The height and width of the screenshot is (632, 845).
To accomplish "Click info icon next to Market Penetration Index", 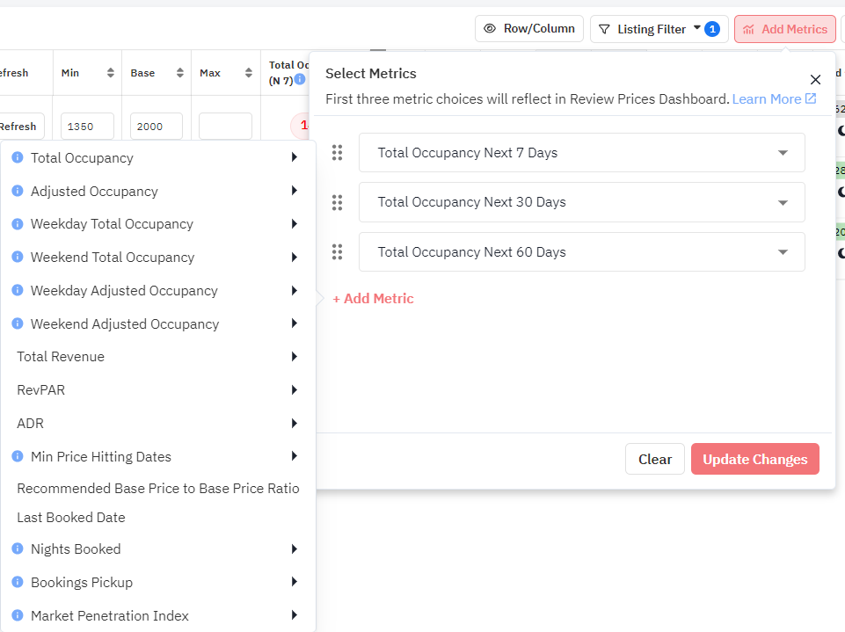I will 17,616.
